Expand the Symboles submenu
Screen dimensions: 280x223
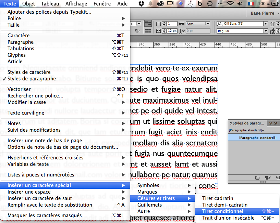pos(162,185)
